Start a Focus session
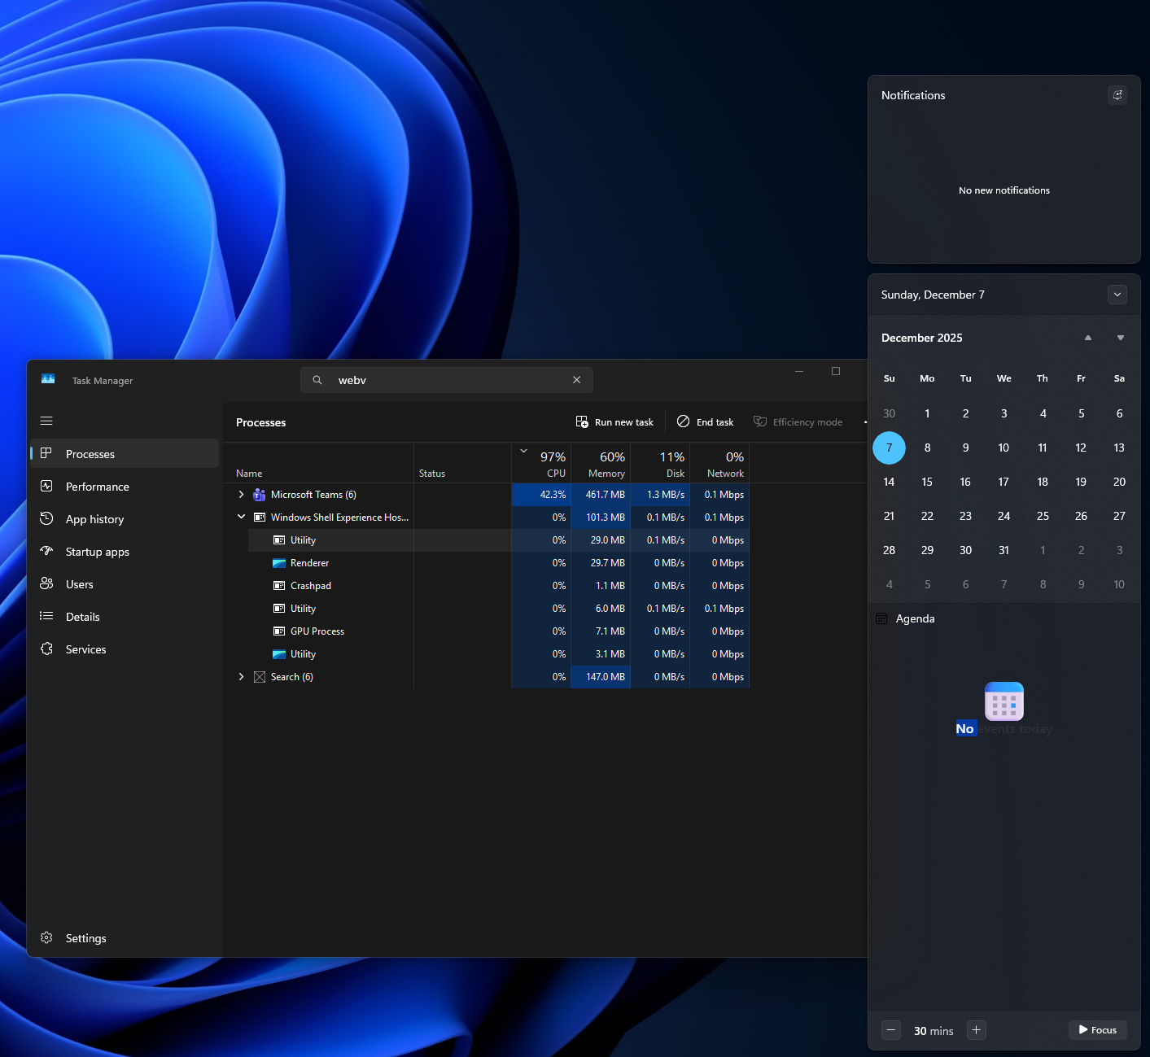Image resolution: width=1150 pixels, height=1057 pixels. (1097, 1029)
